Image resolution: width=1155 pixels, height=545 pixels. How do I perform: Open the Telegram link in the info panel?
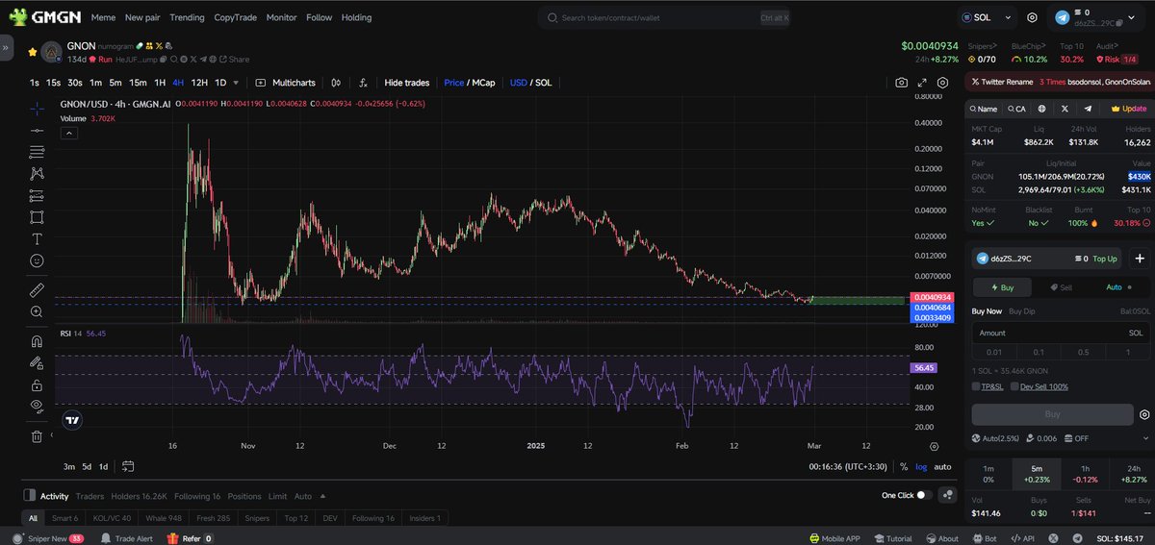coord(1088,109)
